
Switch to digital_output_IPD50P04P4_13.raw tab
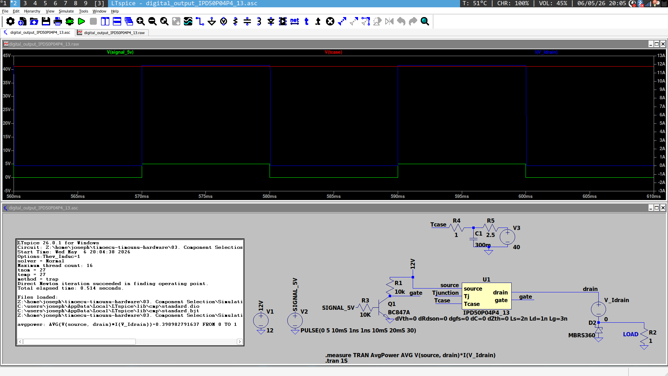[112, 32]
